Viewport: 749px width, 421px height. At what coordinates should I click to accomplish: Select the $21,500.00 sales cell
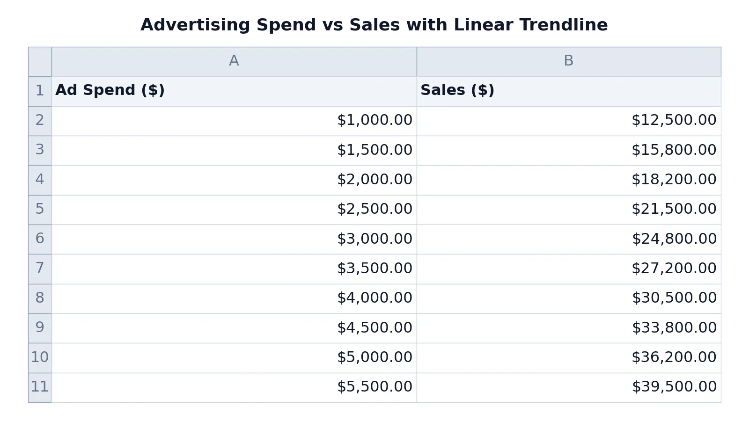[x=569, y=210]
